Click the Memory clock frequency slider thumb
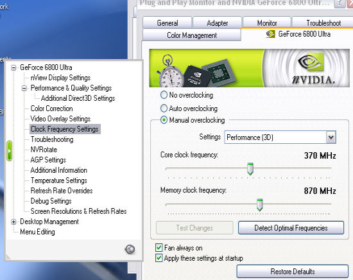353x280 pixels. (259, 205)
